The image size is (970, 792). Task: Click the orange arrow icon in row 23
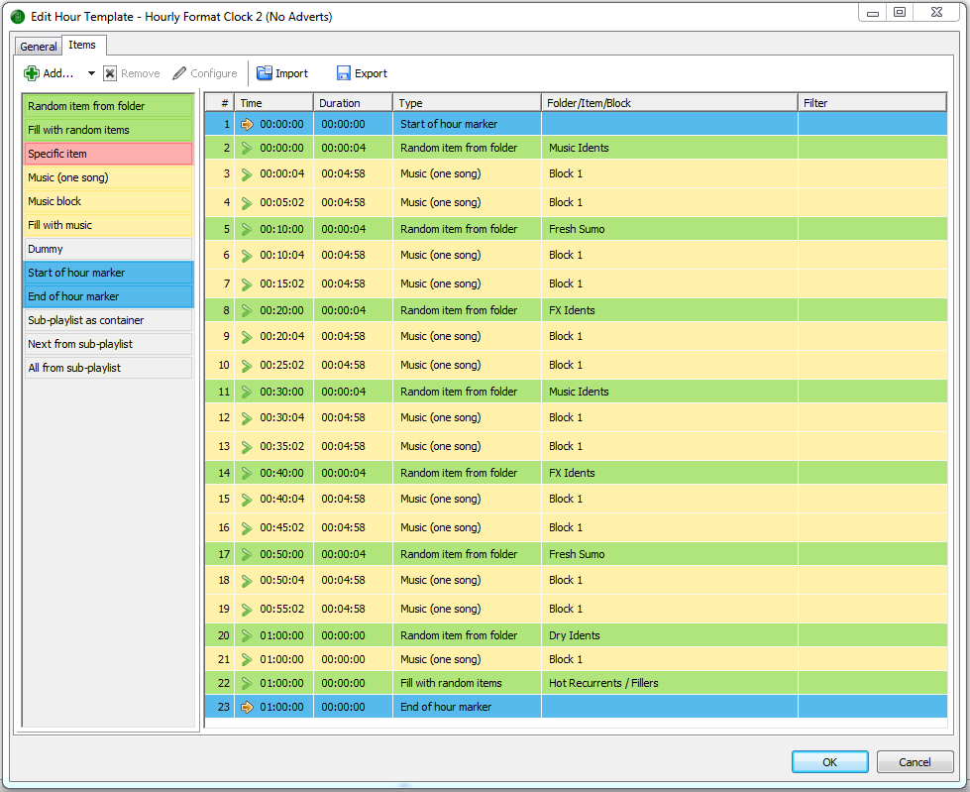pyautogui.click(x=247, y=707)
